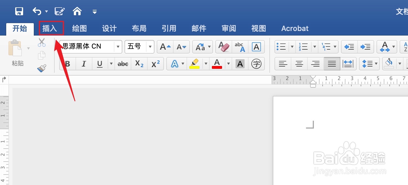Apply text effects glowing A
Viewport: 408px width, 185px height.
175,64
